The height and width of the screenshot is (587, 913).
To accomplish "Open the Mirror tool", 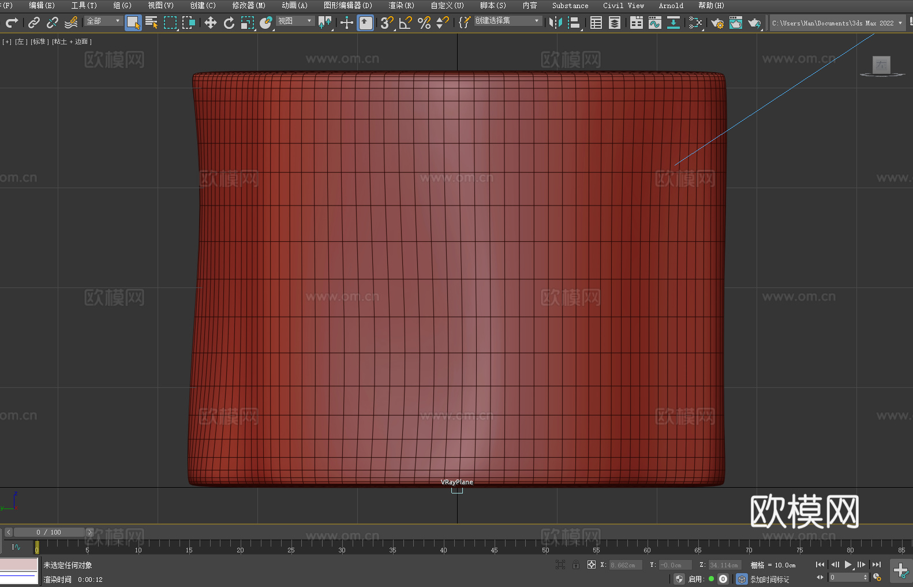I will click(555, 23).
